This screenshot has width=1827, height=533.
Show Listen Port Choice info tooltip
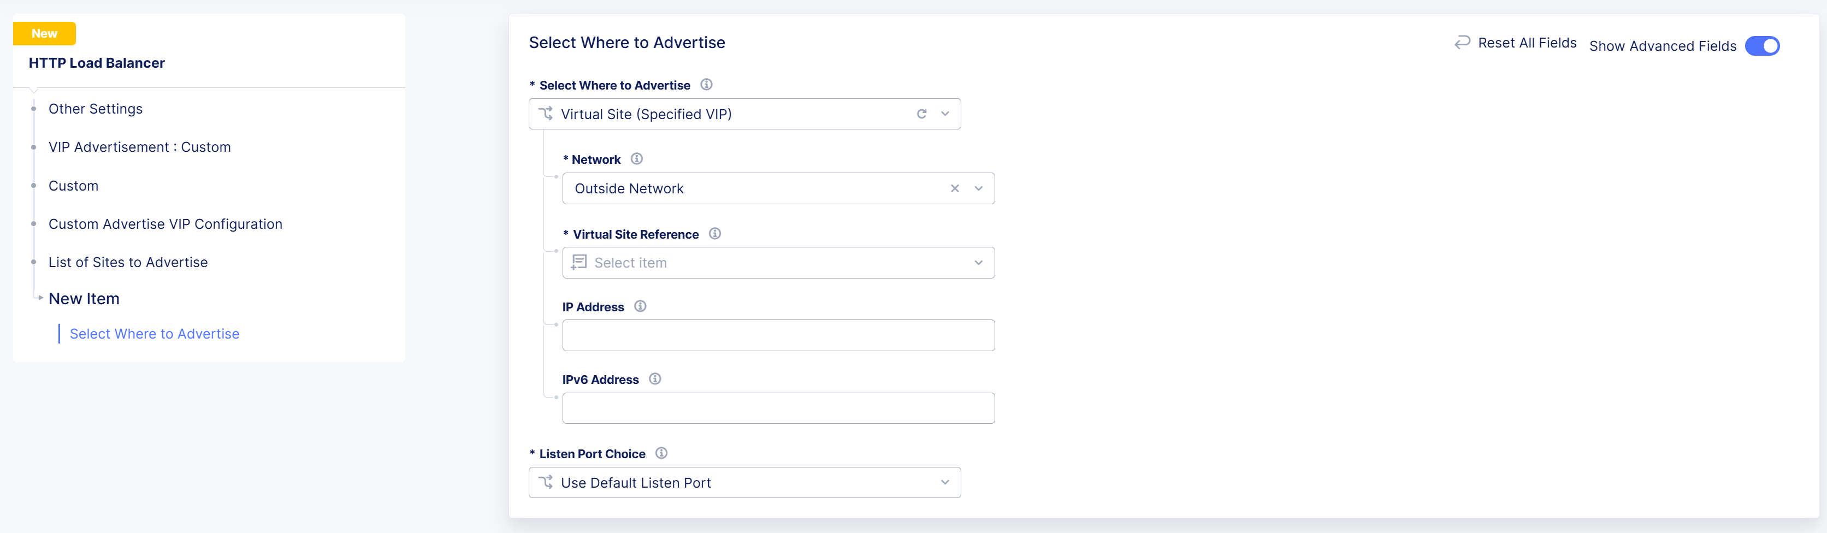[661, 453]
